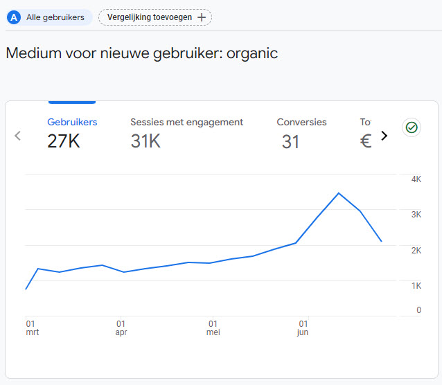Click the 01 apr date label on the axis
Image resolution: width=442 pixels, height=385 pixels.
[121, 328]
